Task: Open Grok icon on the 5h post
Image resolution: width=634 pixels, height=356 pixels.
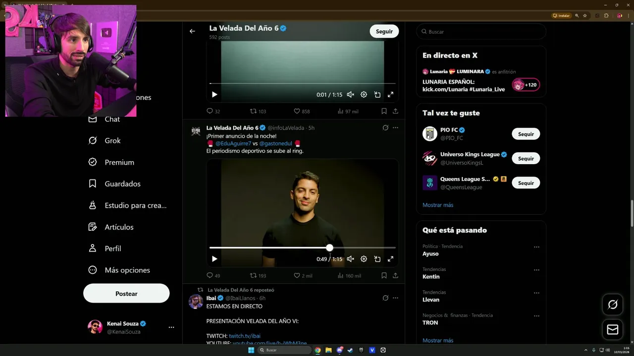Action: (x=385, y=128)
